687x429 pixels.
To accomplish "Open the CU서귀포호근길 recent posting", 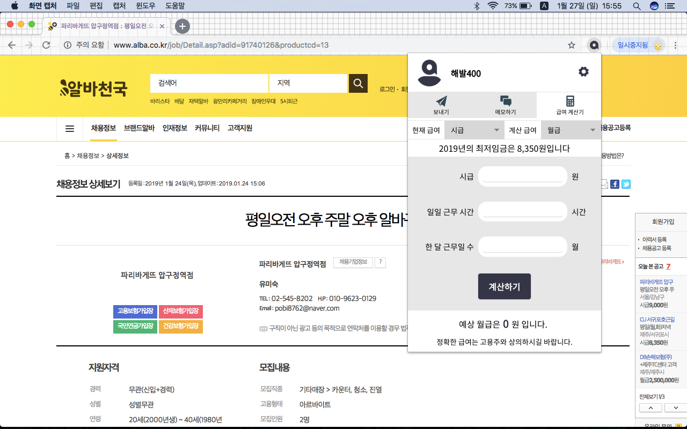I will click(x=657, y=319).
